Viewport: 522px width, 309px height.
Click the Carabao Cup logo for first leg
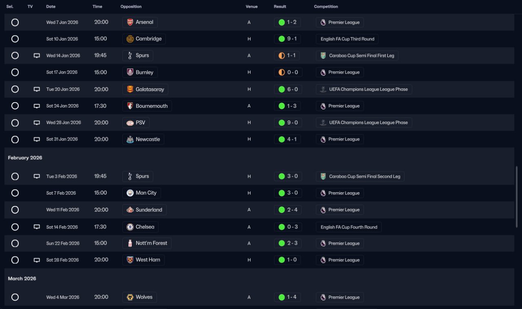(323, 56)
